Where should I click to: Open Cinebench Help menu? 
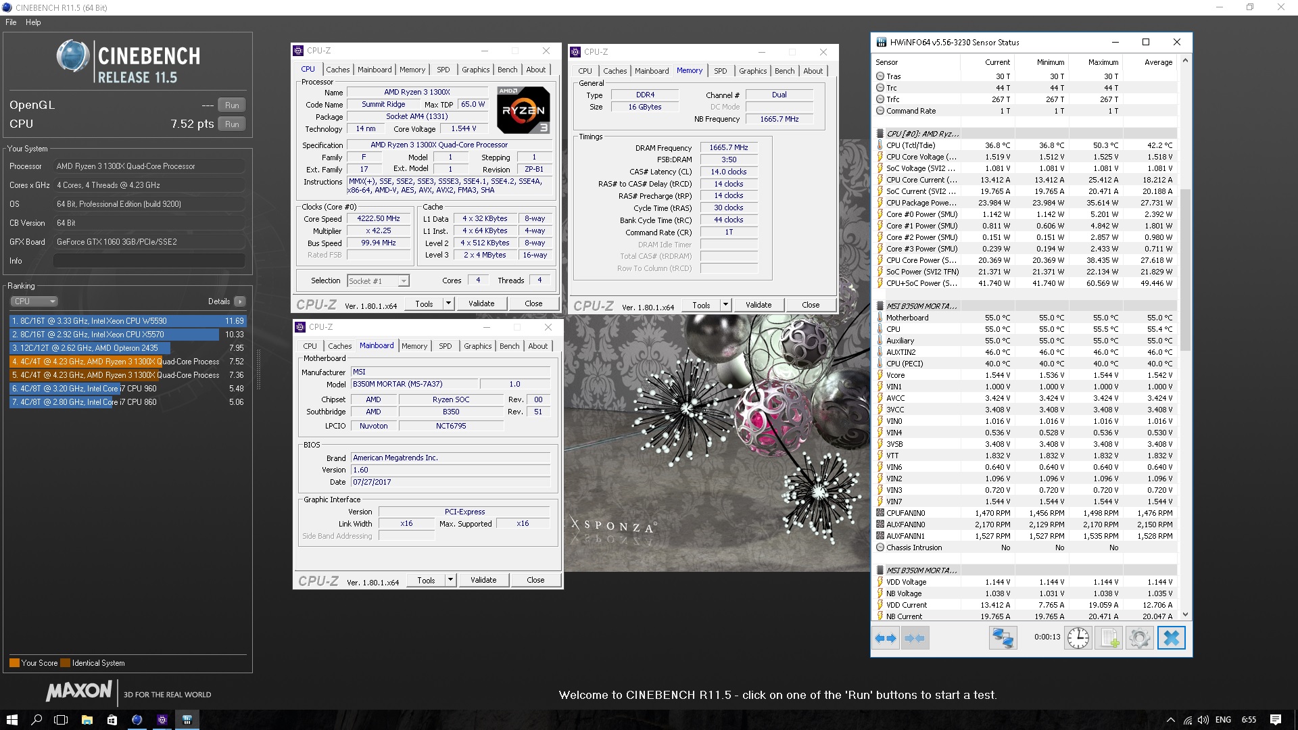click(x=33, y=22)
